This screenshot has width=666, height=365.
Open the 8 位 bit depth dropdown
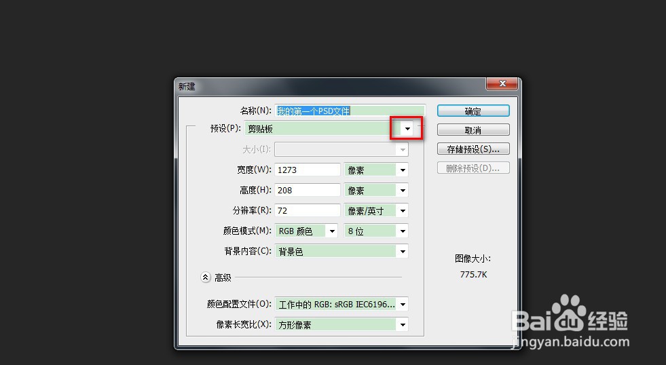pyautogui.click(x=376, y=231)
